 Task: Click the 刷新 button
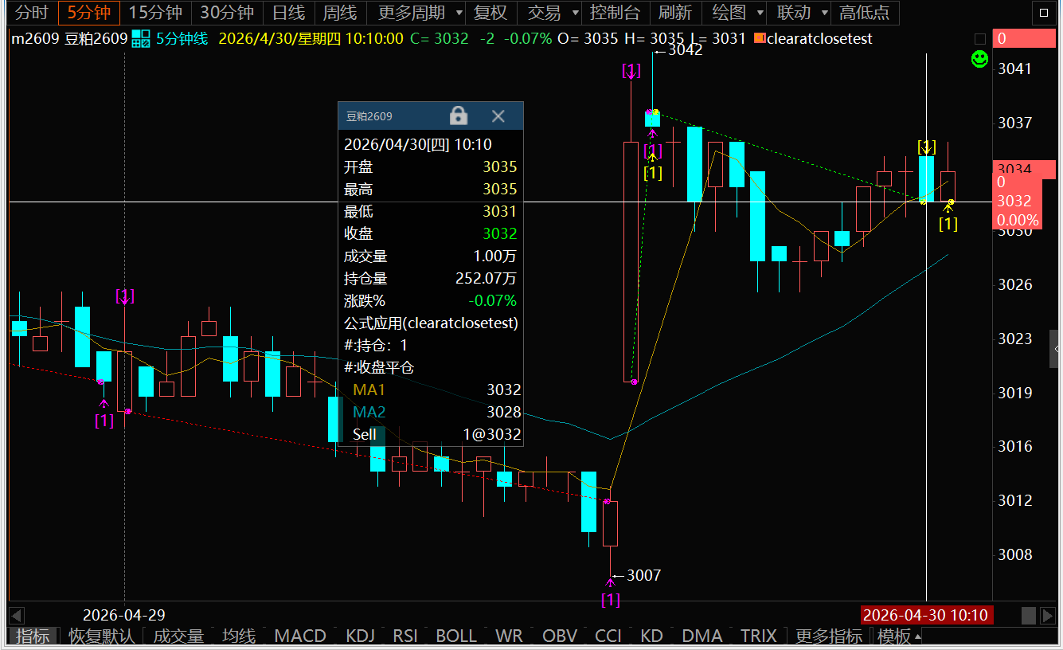click(x=674, y=13)
